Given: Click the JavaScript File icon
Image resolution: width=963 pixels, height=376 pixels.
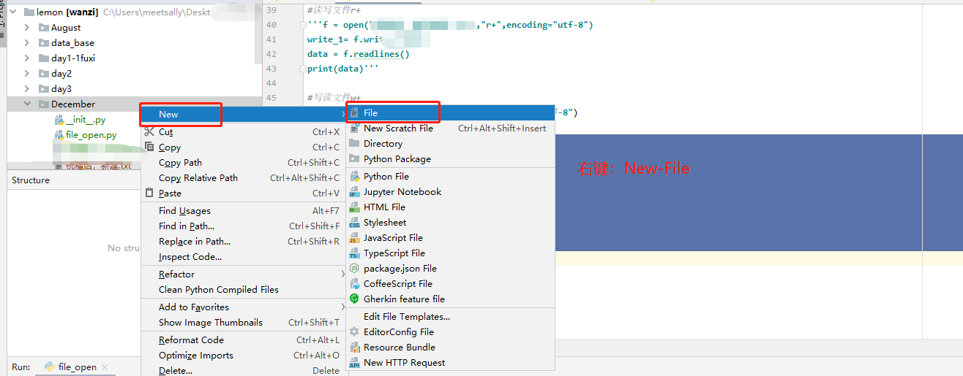Looking at the screenshot, I should point(354,238).
